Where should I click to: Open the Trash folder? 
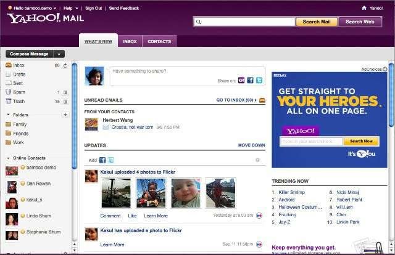coord(19,101)
